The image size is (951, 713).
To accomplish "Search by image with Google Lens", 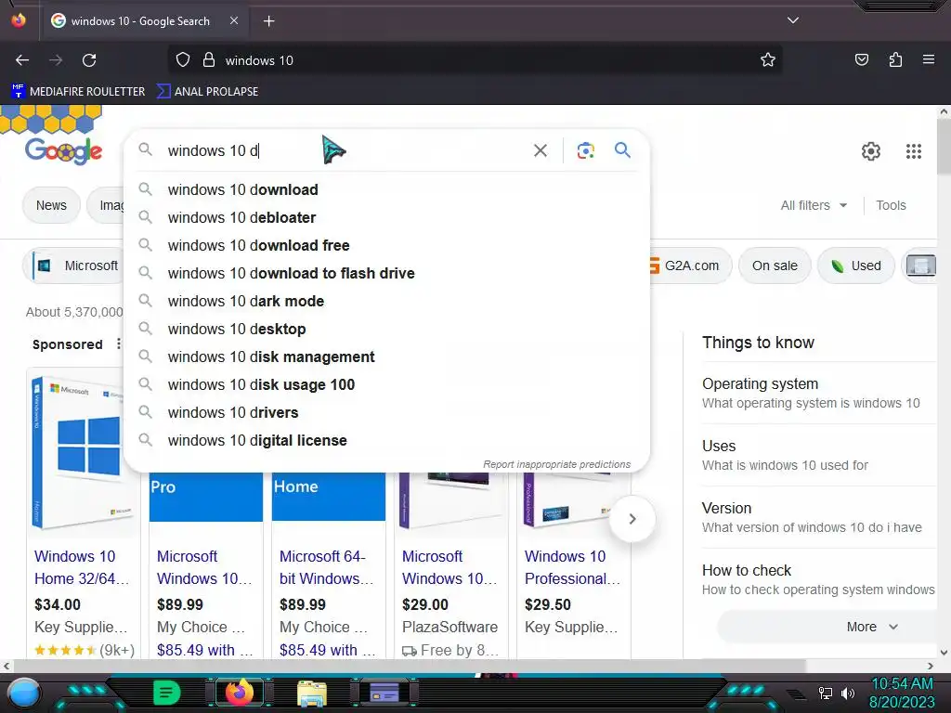I will pyautogui.click(x=585, y=150).
